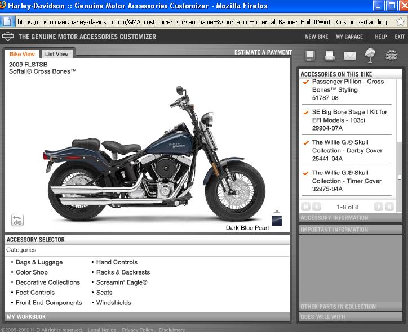
Task: Minimize the Firefox window
Action: 379,6
